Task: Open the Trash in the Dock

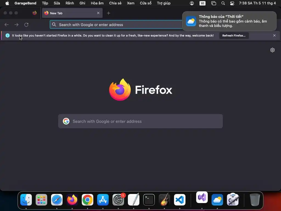Action: [255, 200]
